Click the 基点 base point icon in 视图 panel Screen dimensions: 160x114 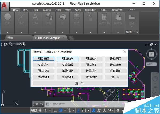pyautogui.click(x=132, y=17)
